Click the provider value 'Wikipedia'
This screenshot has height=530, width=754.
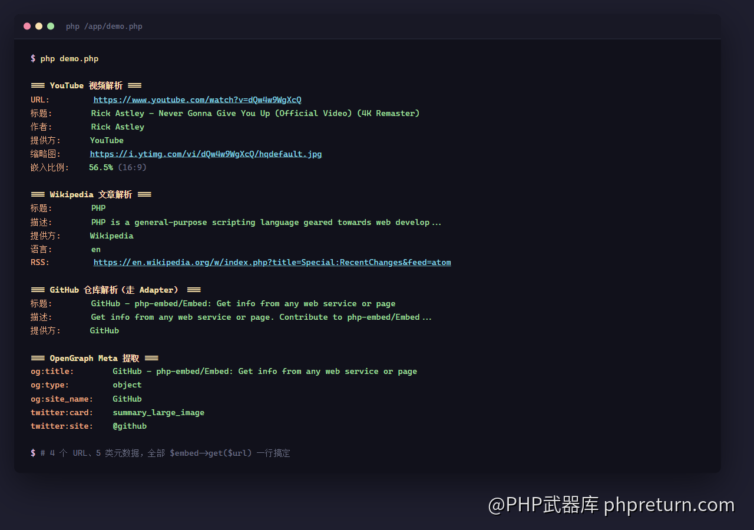(x=112, y=236)
